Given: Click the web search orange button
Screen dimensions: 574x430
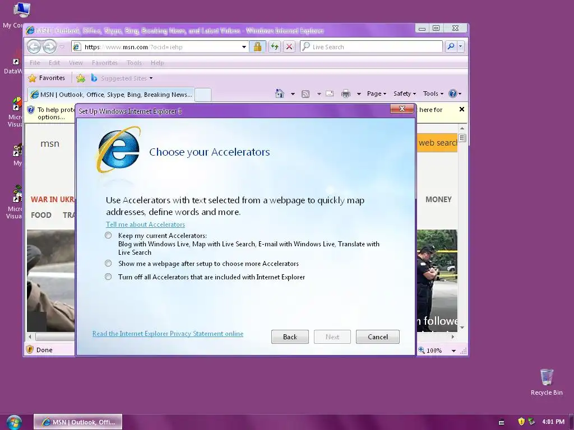Looking at the screenshot, I should pos(437,143).
